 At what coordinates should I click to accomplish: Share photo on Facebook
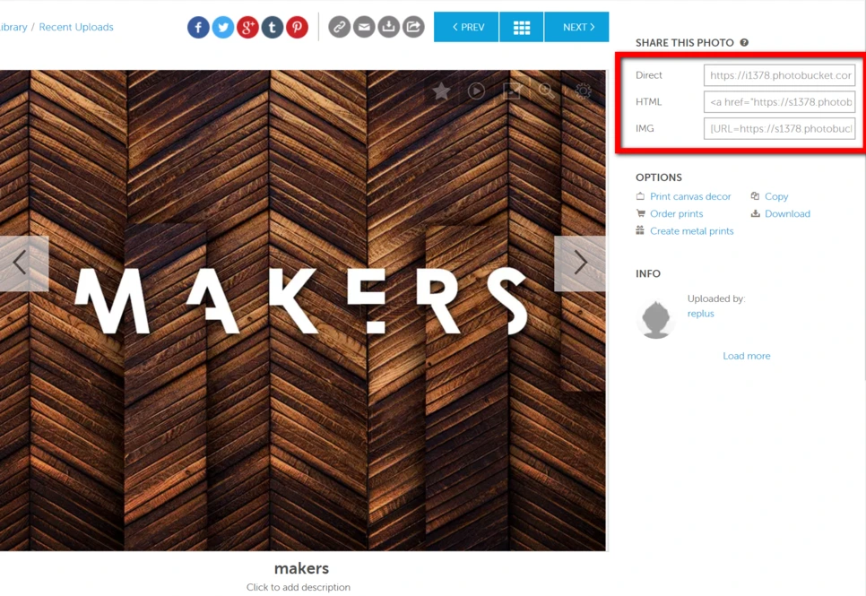198,27
